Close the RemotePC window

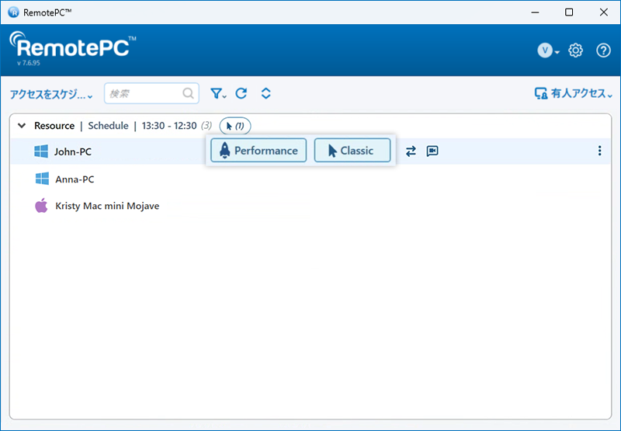point(604,12)
